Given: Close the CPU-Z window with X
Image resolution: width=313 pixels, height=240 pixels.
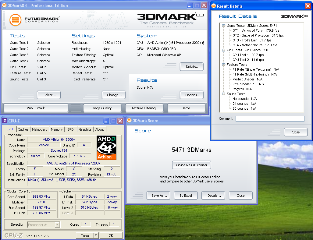Looking at the screenshot, I should tap(120, 121).
